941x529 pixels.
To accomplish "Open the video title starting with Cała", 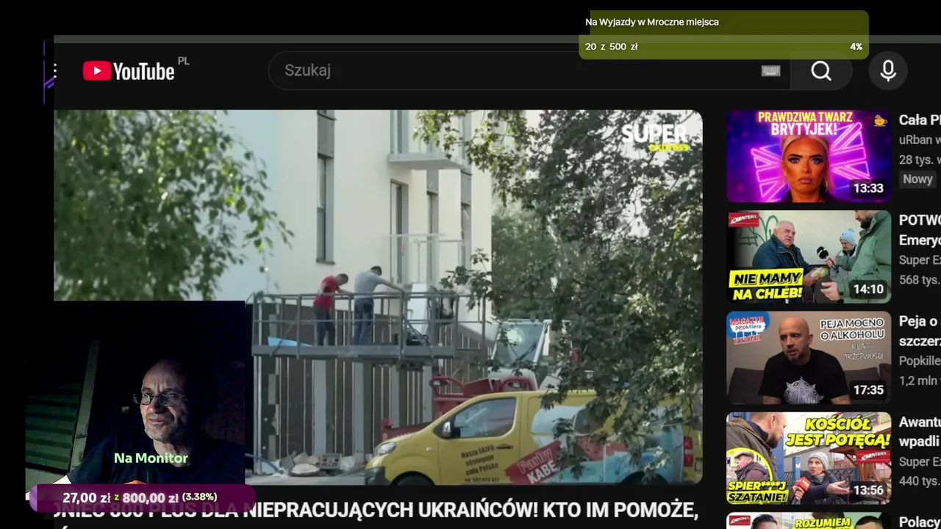I will tap(920, 120).
